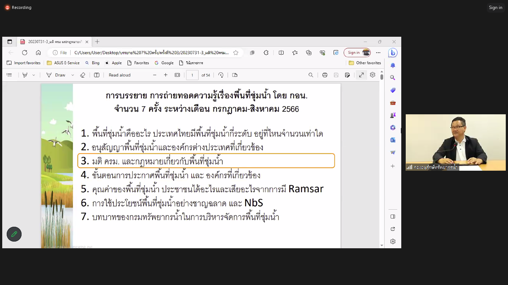Open PDF toolbar settings gear

pyautogui.click(x=373, y=75)
